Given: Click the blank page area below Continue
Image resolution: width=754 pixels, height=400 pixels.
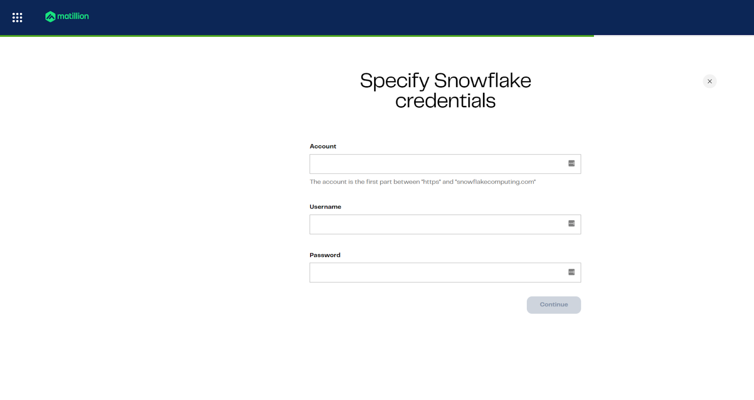Looking at the screenshot, I should coord(445,358).
